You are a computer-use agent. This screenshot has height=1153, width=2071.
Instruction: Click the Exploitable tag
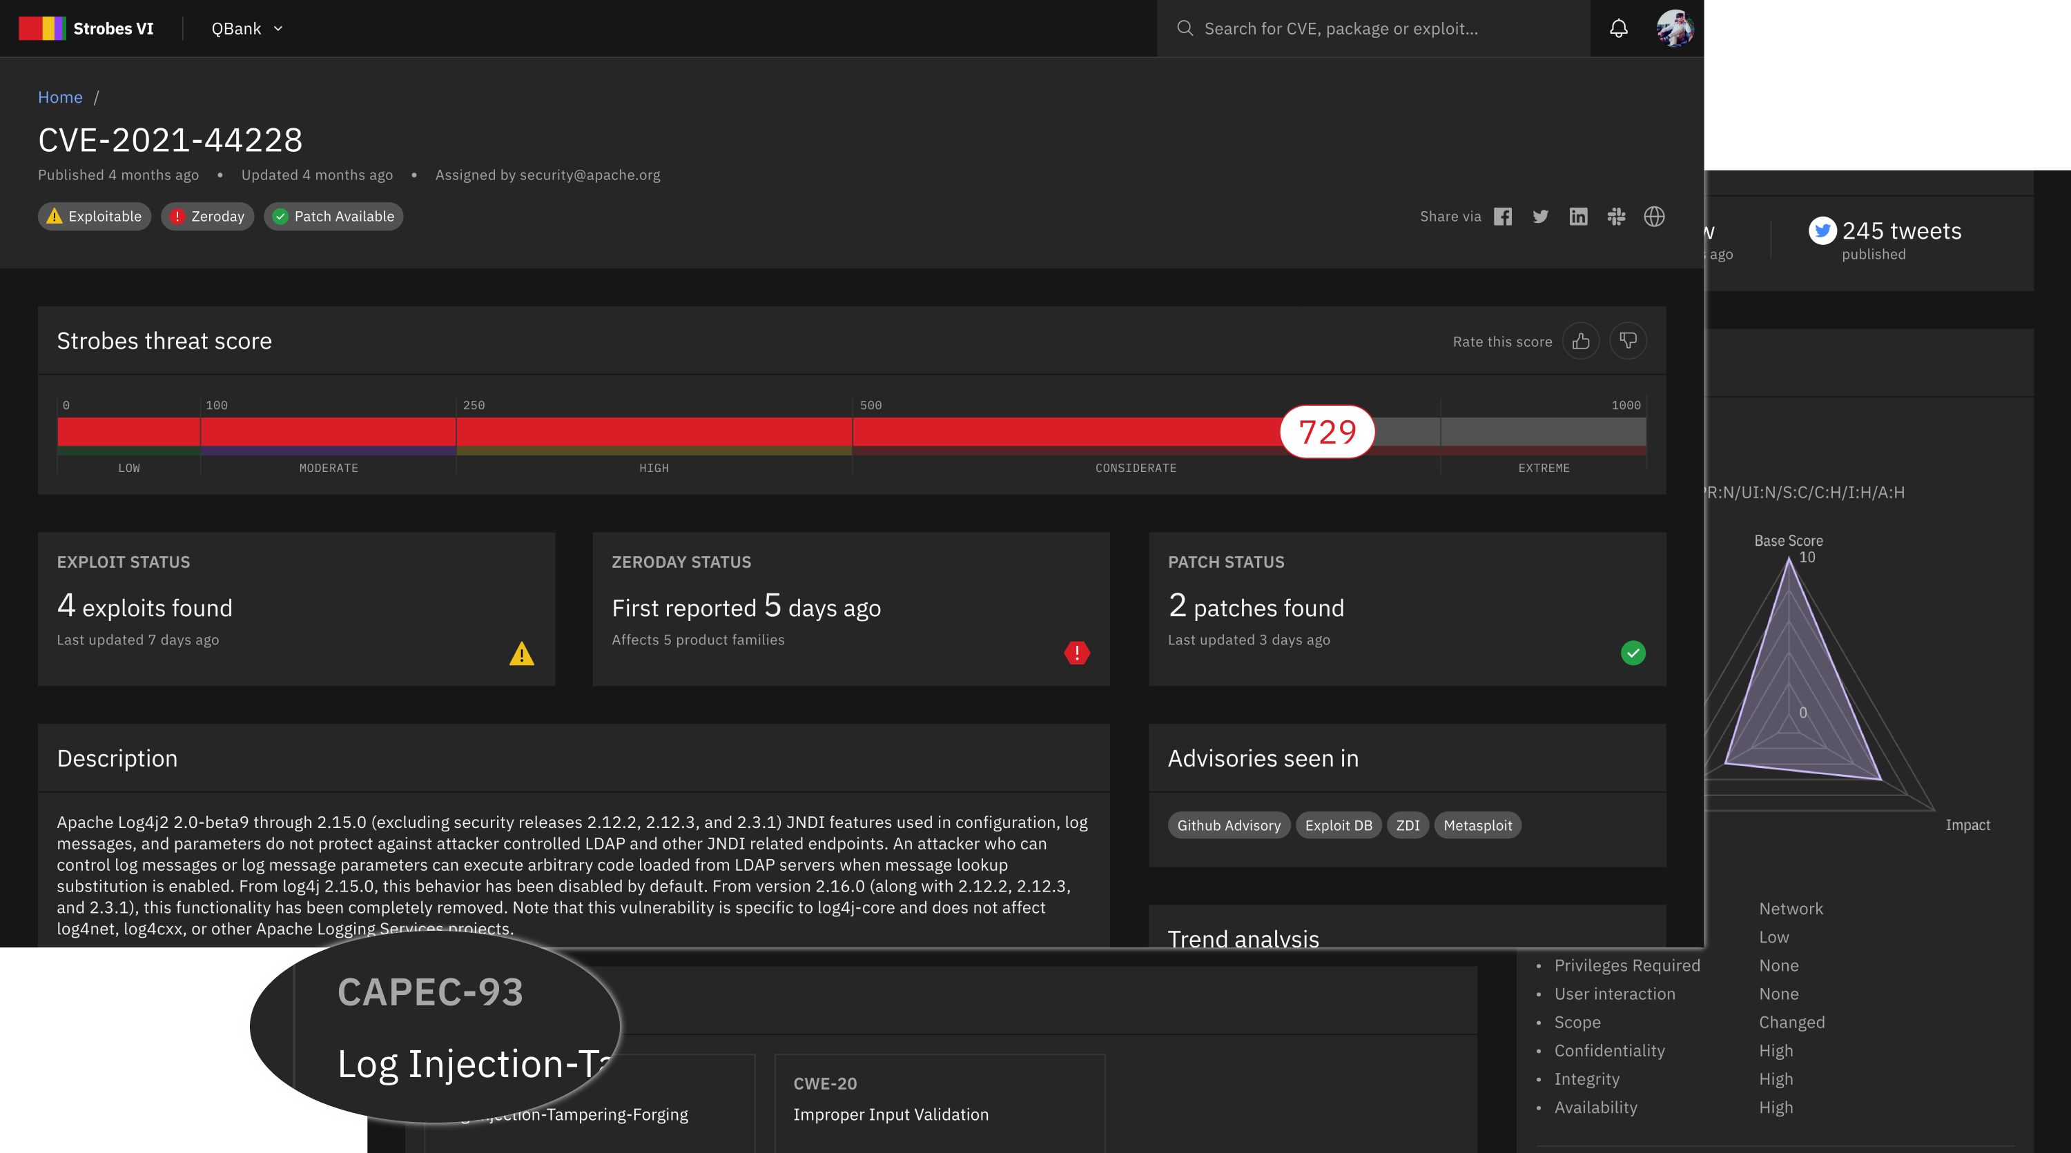(94, 216)
